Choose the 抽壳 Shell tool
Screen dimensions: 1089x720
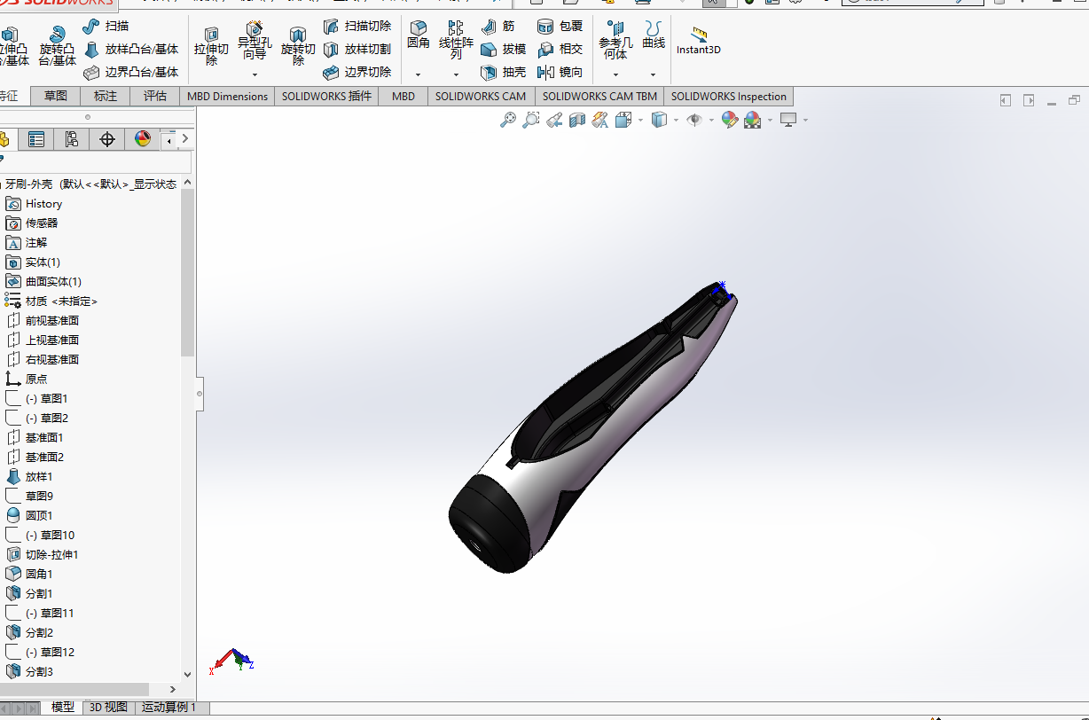click(503, 72)
